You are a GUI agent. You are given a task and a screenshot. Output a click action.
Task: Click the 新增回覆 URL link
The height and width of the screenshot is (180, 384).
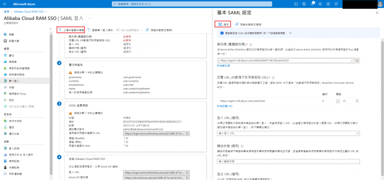(225, 106)
